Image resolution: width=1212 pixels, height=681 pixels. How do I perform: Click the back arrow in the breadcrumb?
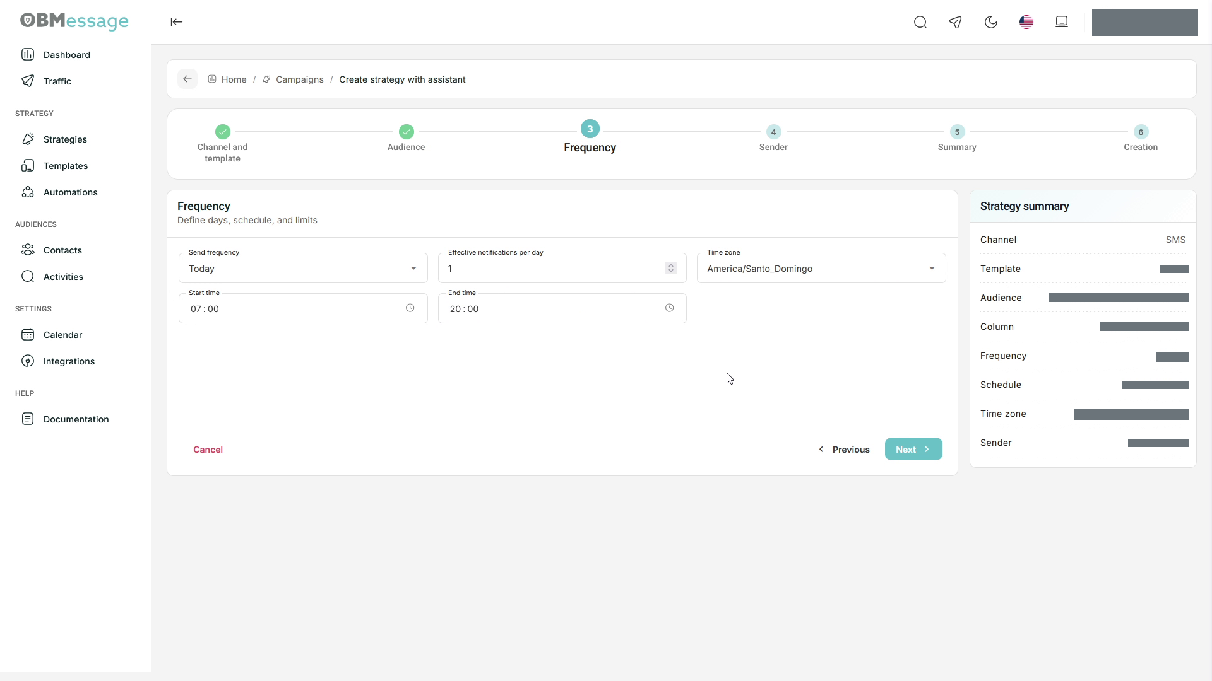coord(187,79)
